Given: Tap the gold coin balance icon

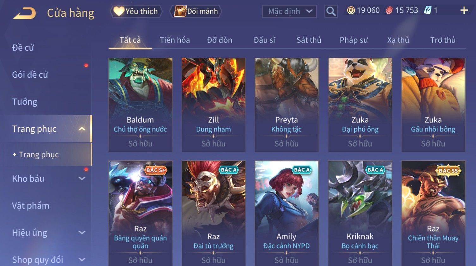Looking at the screenshot, I should 351,10.
